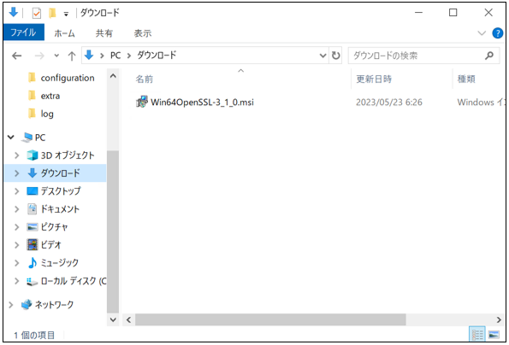509x345 pixels.
Task: Click the blue help question mark icon
Action: 497,33
